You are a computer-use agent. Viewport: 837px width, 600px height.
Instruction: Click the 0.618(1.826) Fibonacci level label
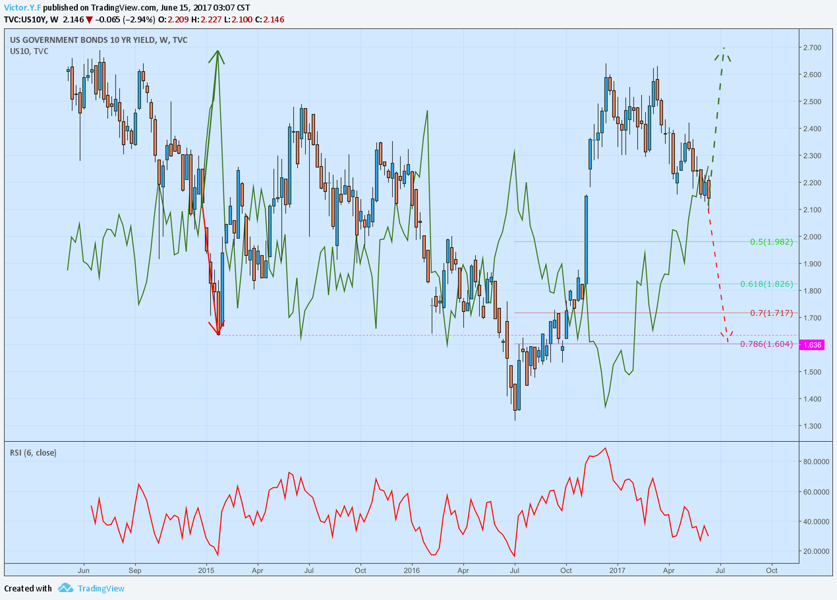(x=766, y=284)
